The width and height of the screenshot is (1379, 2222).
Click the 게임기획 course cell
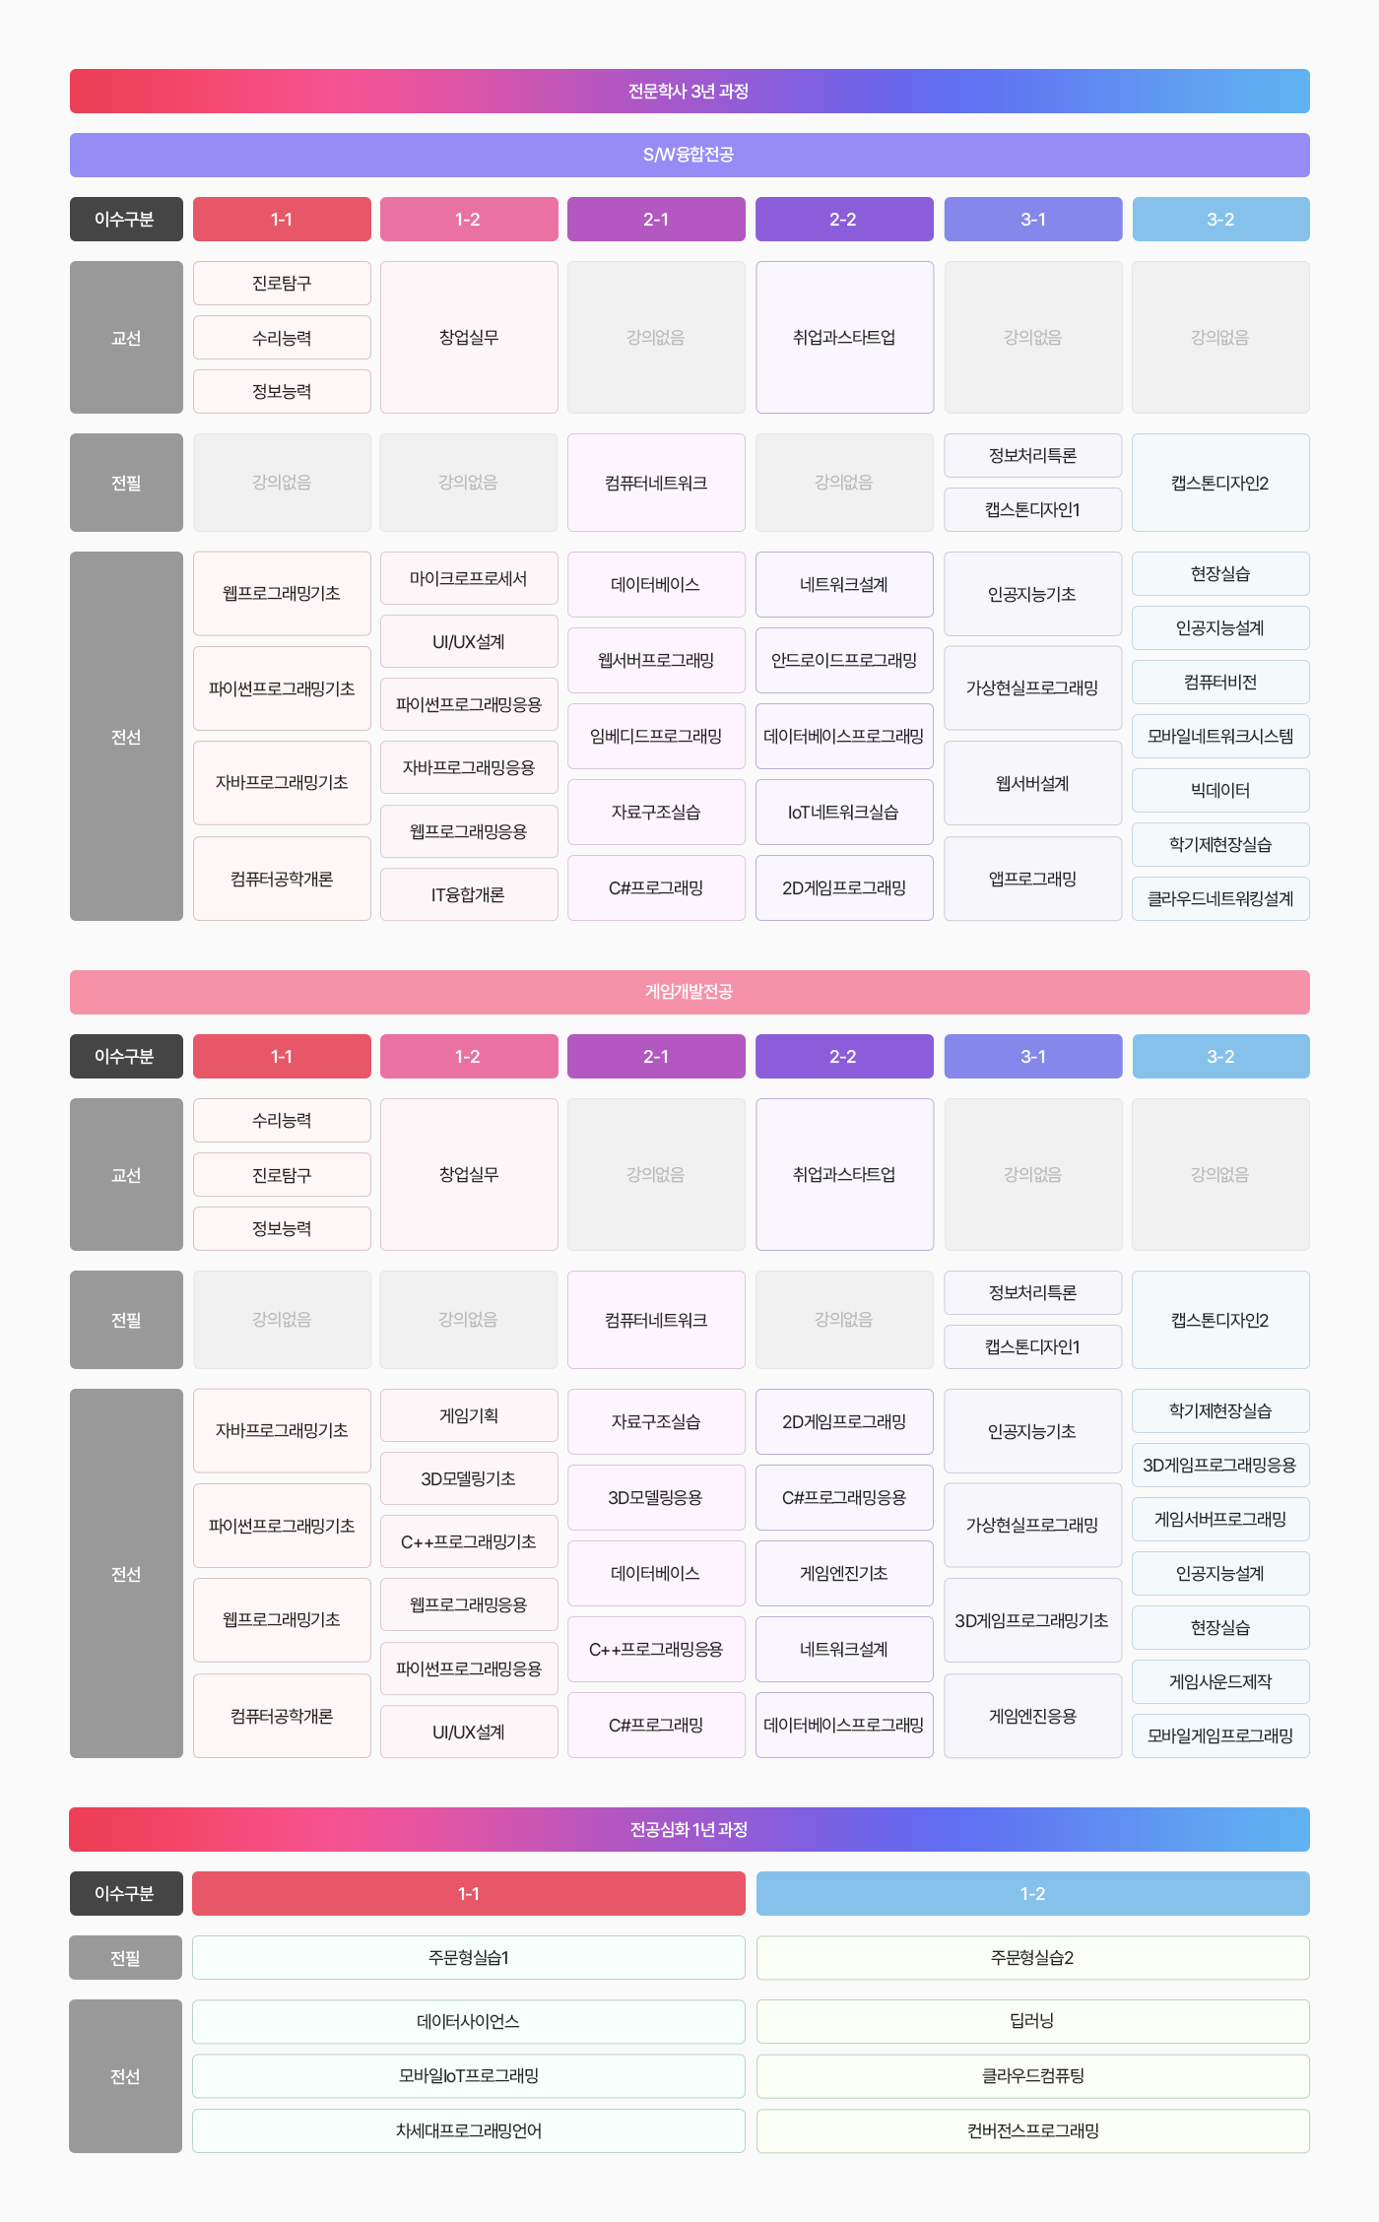(x=469, y=1415)
